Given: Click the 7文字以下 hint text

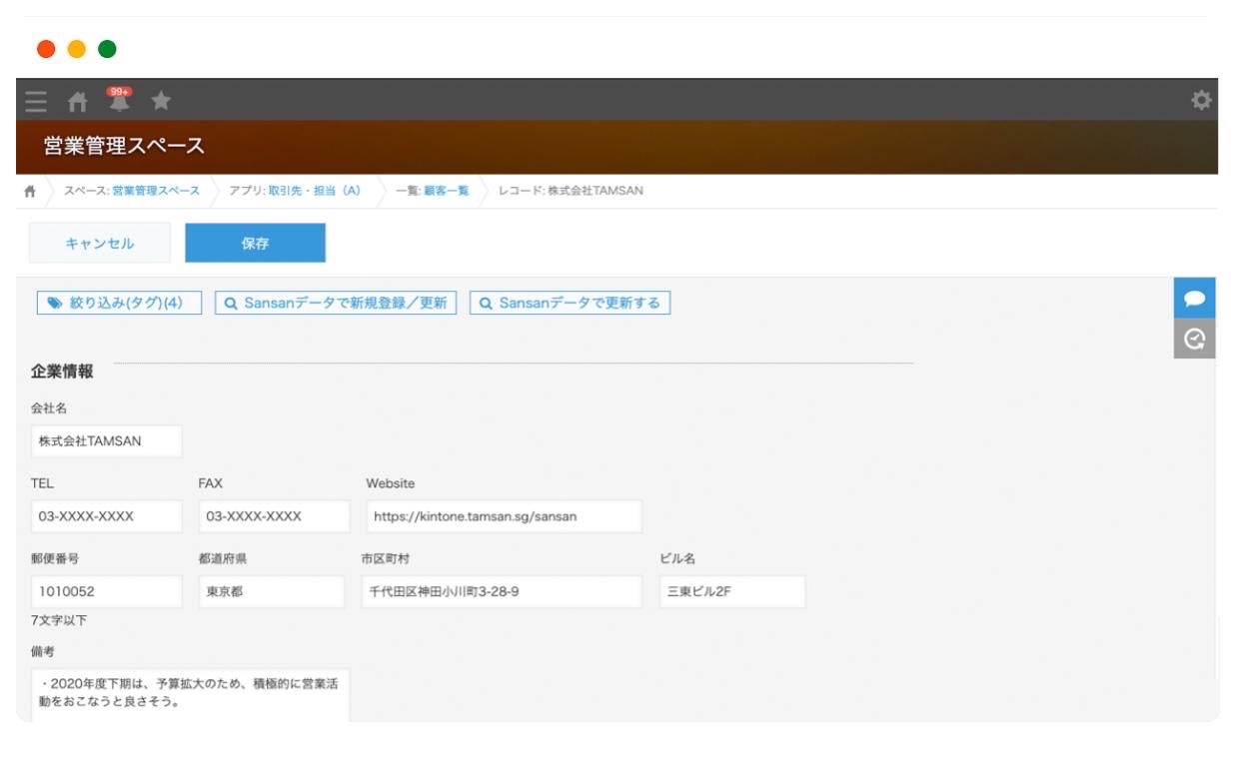Looking at the screenshot, I should point(57,620).
